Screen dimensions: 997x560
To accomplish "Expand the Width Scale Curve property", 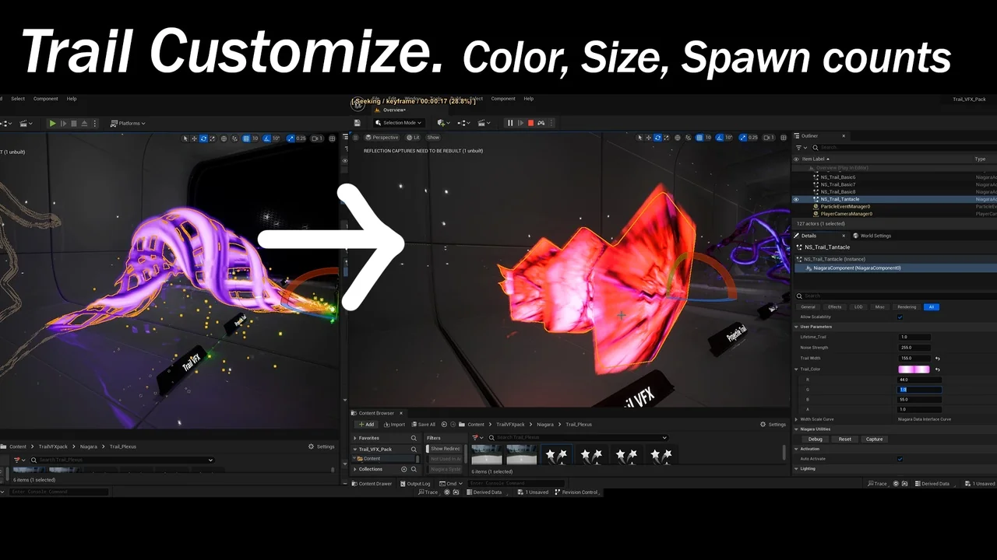I will [796, 419].
